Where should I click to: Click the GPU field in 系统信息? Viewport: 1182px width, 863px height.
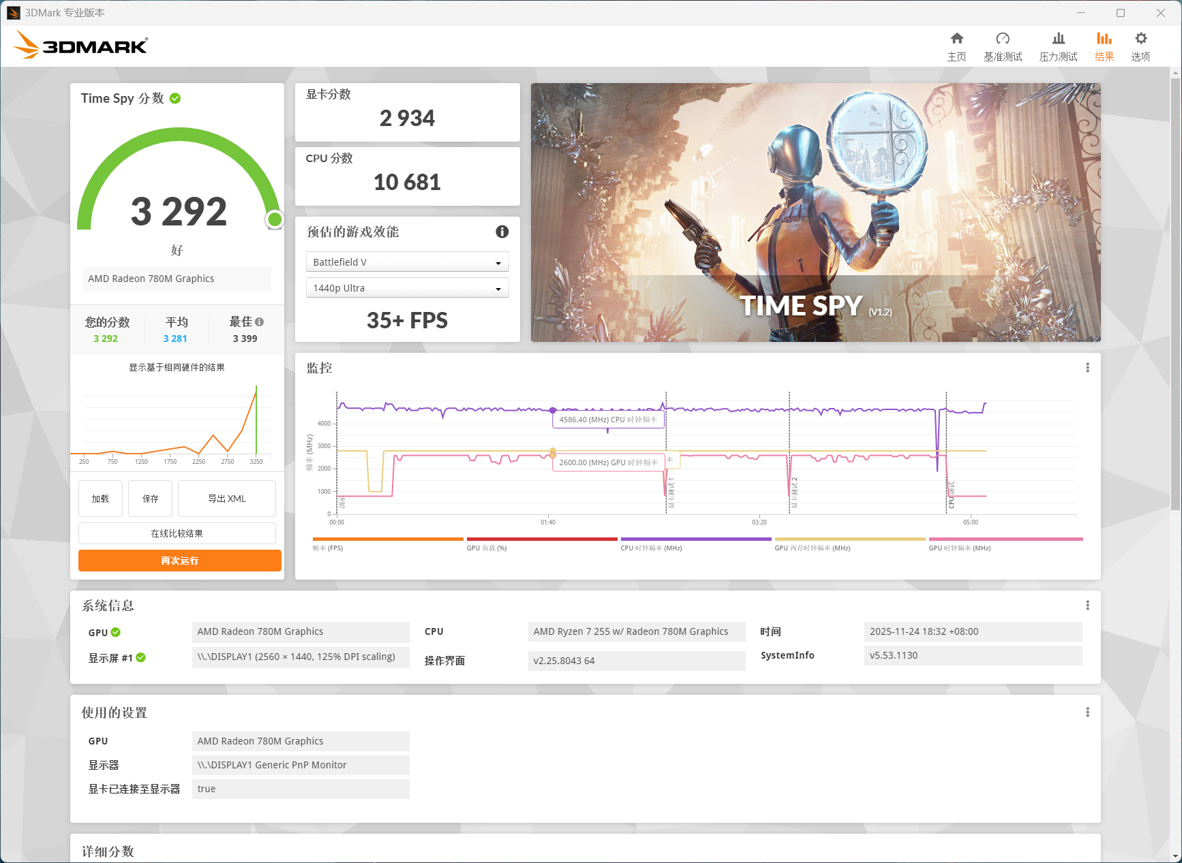click(x=301, y=631)
